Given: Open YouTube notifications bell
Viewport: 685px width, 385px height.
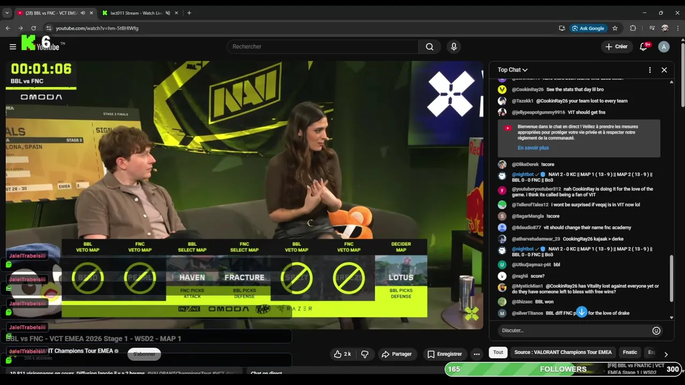Looking at the screenshot, I should coord(644,47).
